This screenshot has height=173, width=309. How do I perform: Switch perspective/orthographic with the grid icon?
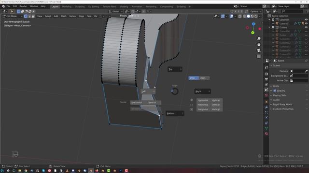[x=259, y=56]
